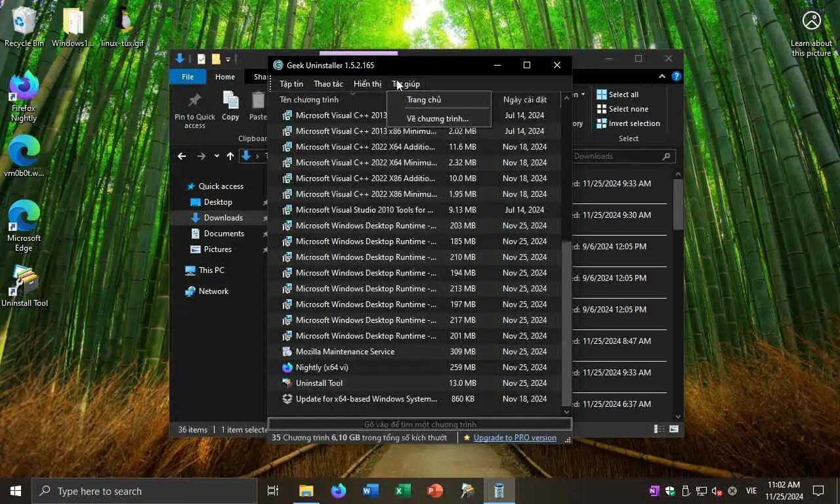Open the Quick Access Toolbar customize dropdown

coord(228,60)
